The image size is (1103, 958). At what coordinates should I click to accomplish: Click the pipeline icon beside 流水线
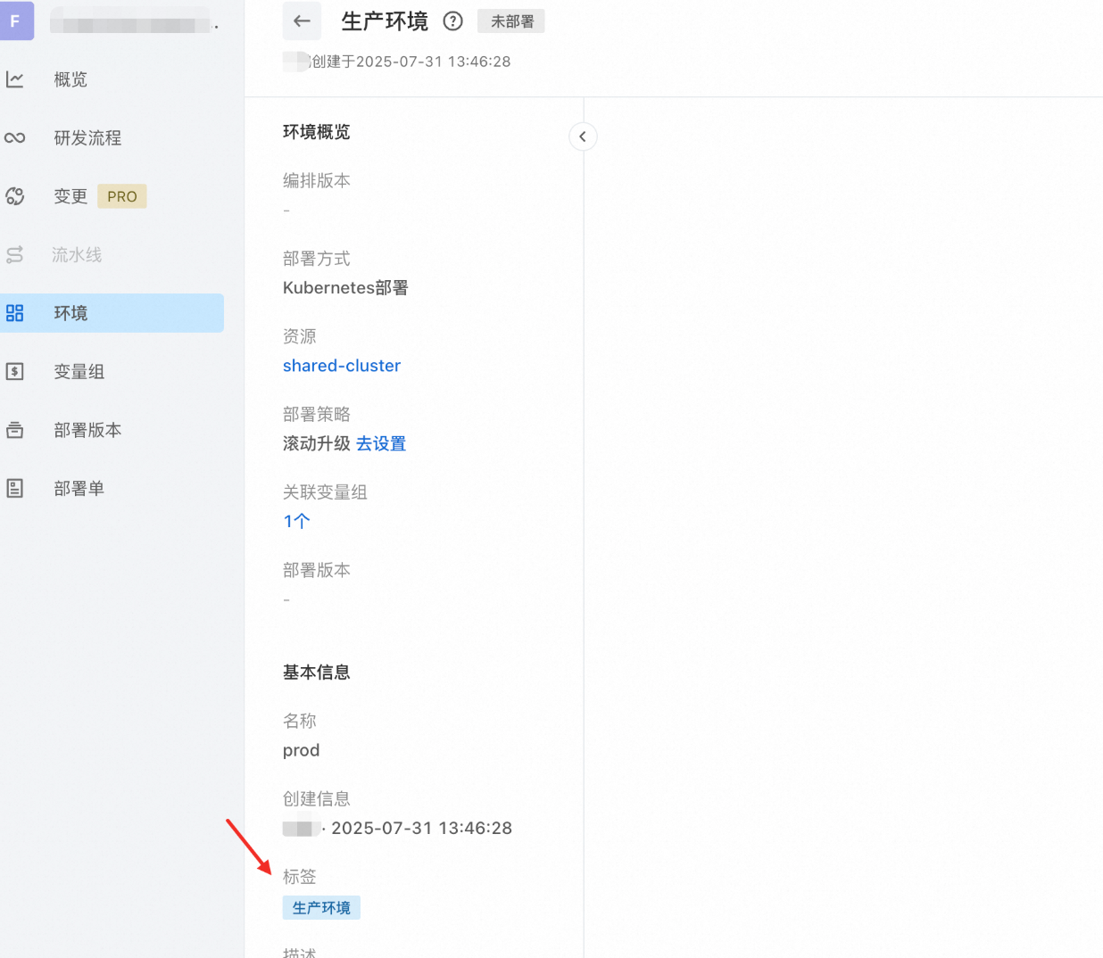point(15,255)
